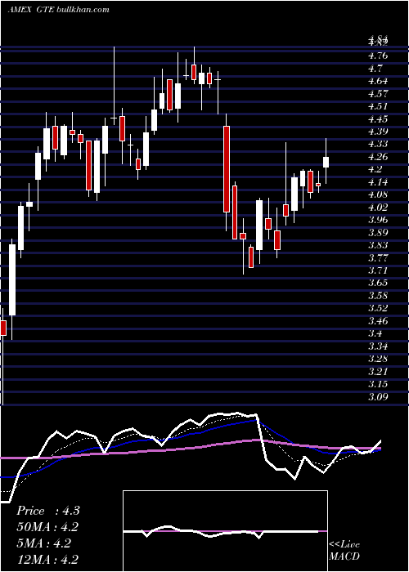The width and height of the screenshot is (409, 572).
Task: Click inside the Live MACD inset chart
Action: 225,531
